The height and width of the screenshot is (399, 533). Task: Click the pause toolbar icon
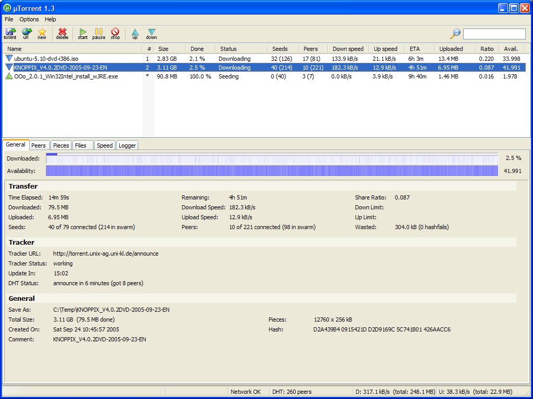98,33
